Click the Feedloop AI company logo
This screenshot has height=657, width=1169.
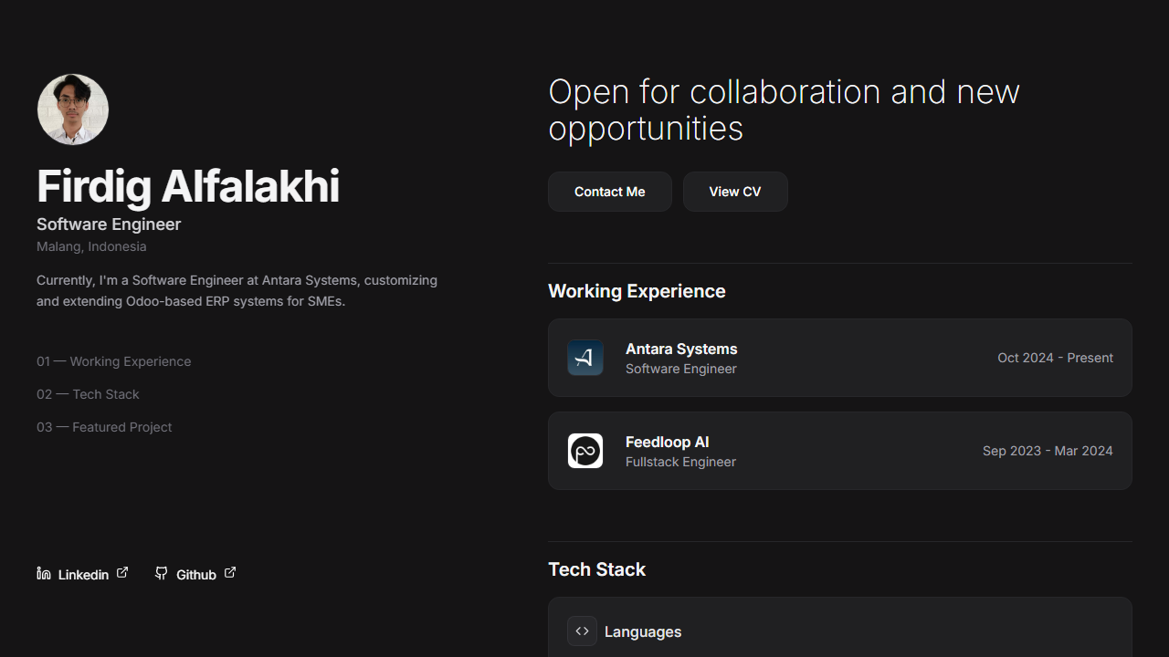(585, 451)
